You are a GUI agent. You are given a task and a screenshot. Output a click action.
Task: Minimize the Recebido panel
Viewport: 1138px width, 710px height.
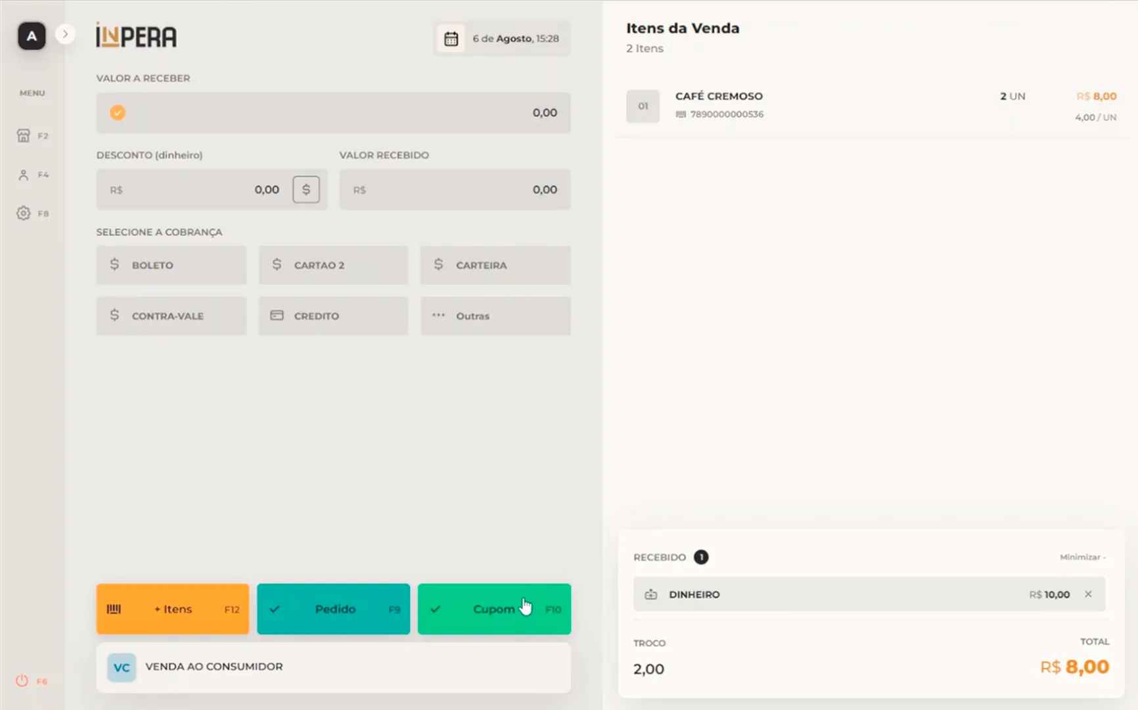1081,557
